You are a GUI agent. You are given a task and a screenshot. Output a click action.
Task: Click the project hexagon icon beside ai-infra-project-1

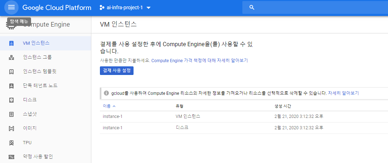[x=102, y=7]
